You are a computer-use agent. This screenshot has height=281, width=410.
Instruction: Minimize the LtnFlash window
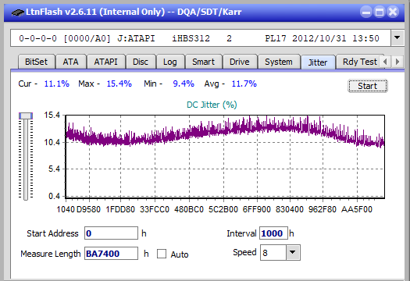[366, 12]
